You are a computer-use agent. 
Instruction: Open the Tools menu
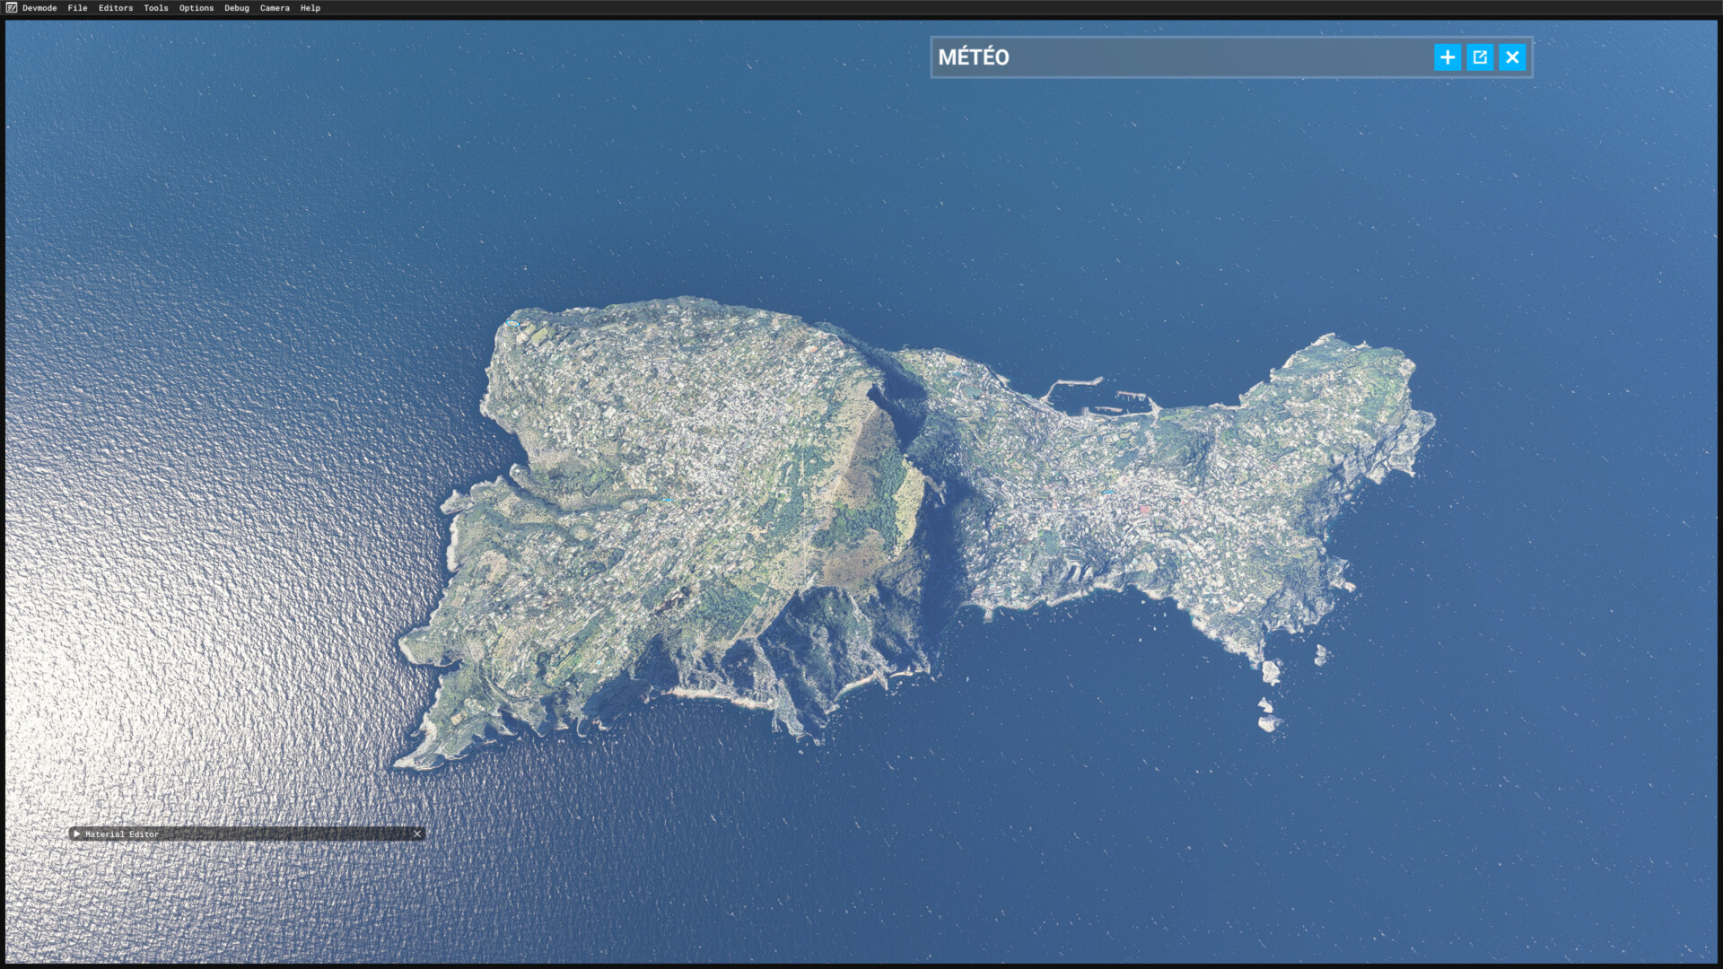pyautogui.click(x=156, y=8)
